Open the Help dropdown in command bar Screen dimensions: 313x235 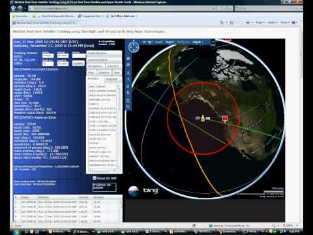click(x=295, y=22)
